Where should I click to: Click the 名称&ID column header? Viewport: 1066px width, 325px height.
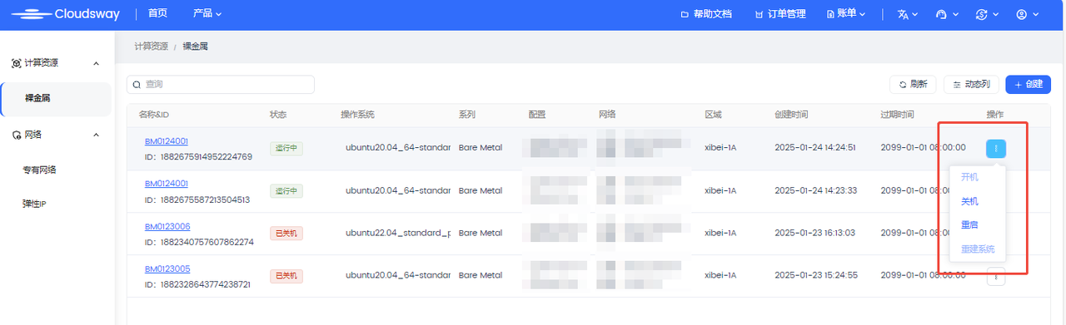click(154, 114)
